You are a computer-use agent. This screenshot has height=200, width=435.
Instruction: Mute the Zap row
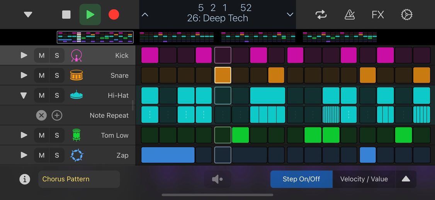point(42,155)
